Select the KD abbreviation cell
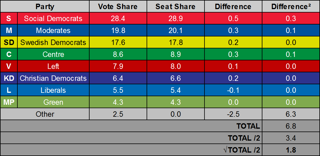Image resolution: width=320 pixels, height=156 pixels. (9, 78)
